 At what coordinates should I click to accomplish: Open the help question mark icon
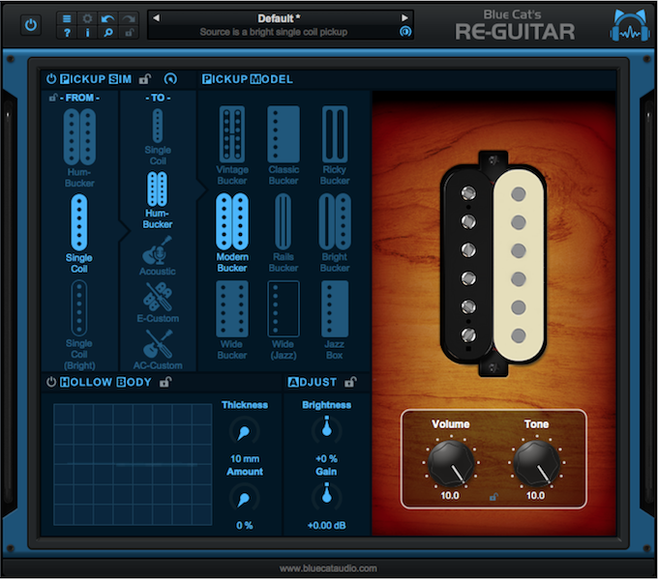tap(67, 32)
